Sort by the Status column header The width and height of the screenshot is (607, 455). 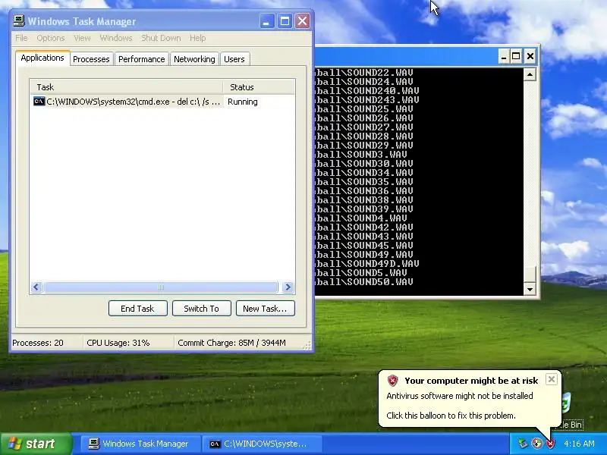259,87
